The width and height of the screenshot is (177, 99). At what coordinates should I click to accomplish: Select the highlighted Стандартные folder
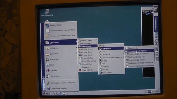click(x=88, y=46)
